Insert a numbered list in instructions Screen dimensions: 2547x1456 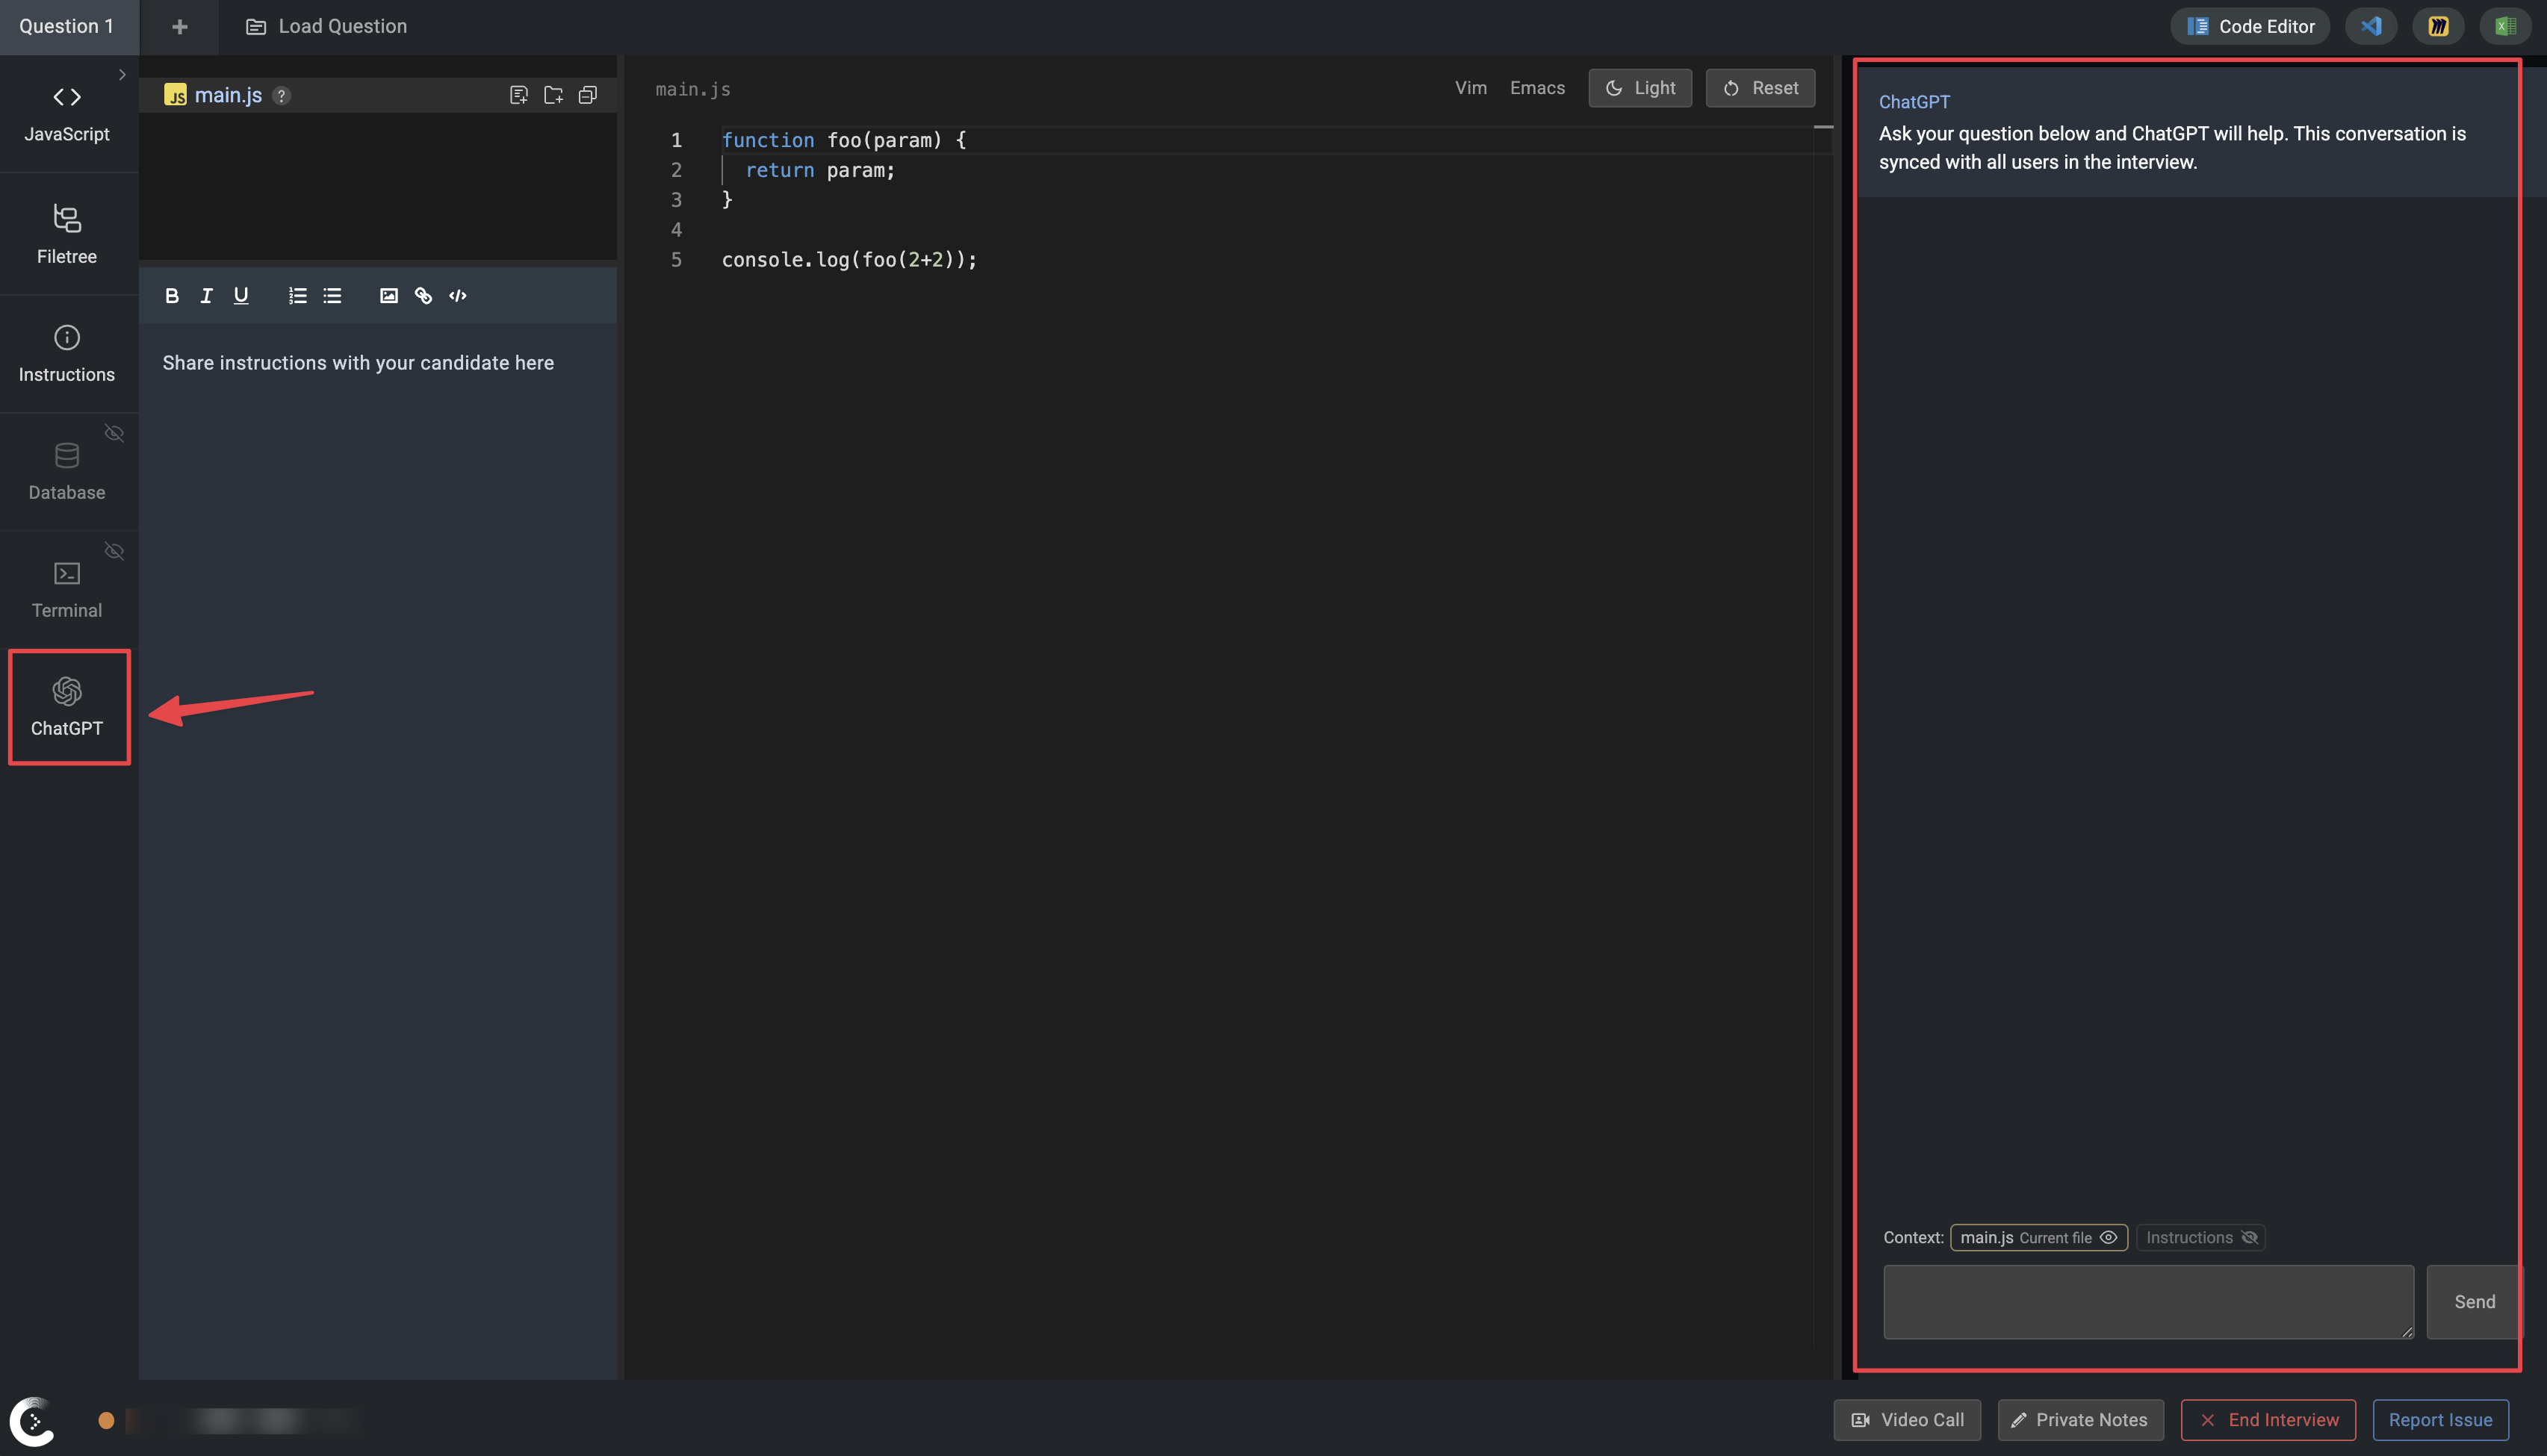coord(298,296)
